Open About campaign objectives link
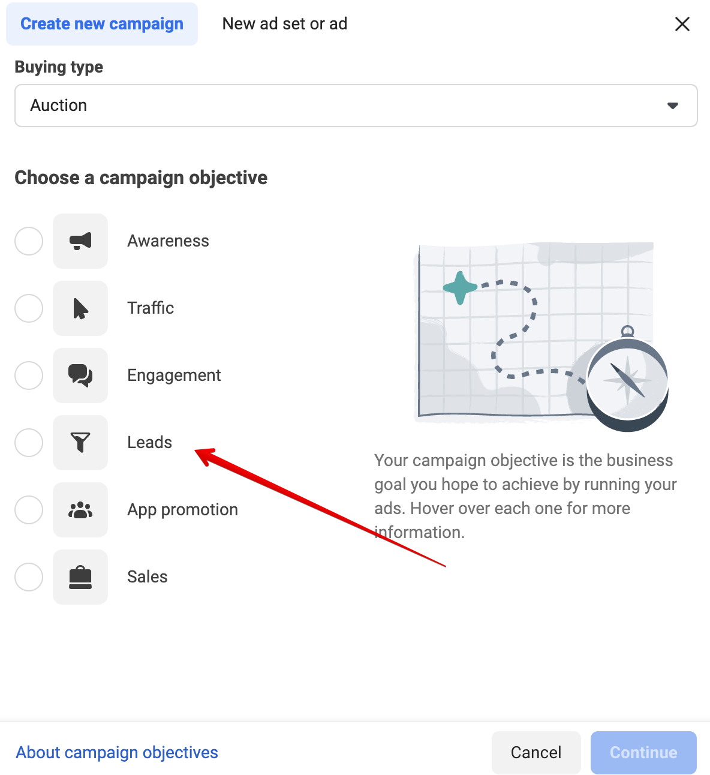Screen dimensions: 710x775 117,752
